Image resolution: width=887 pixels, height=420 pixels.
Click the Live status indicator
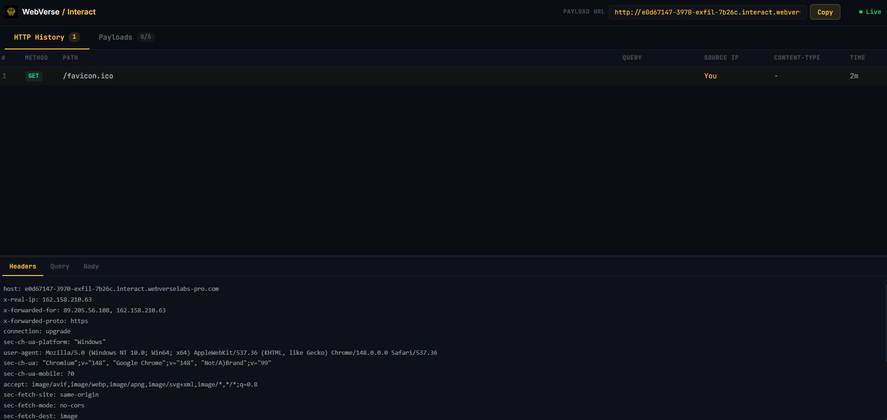870,12
